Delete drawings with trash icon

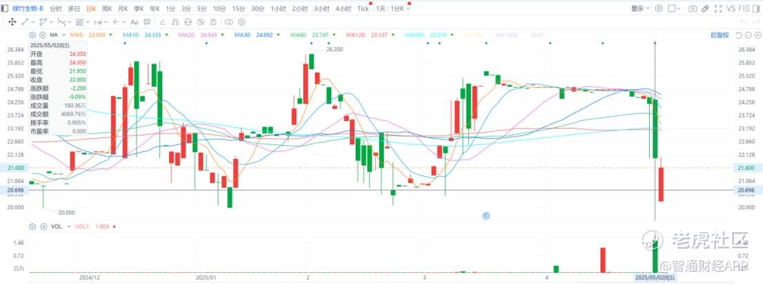click(x=213, y=22)
